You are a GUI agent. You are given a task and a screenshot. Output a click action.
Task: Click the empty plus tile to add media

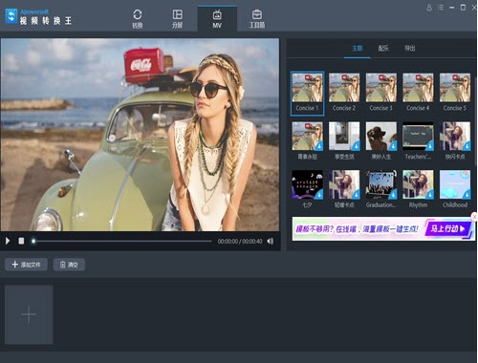point(29,314)
